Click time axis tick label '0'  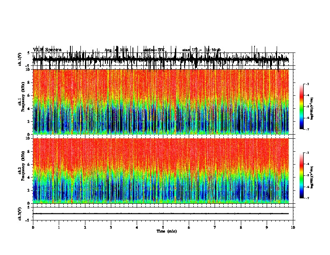click(x=33, y=227)
